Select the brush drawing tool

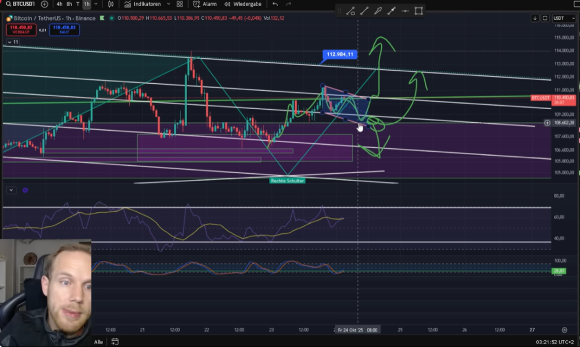pyautogui.click(x=377, y=11)
